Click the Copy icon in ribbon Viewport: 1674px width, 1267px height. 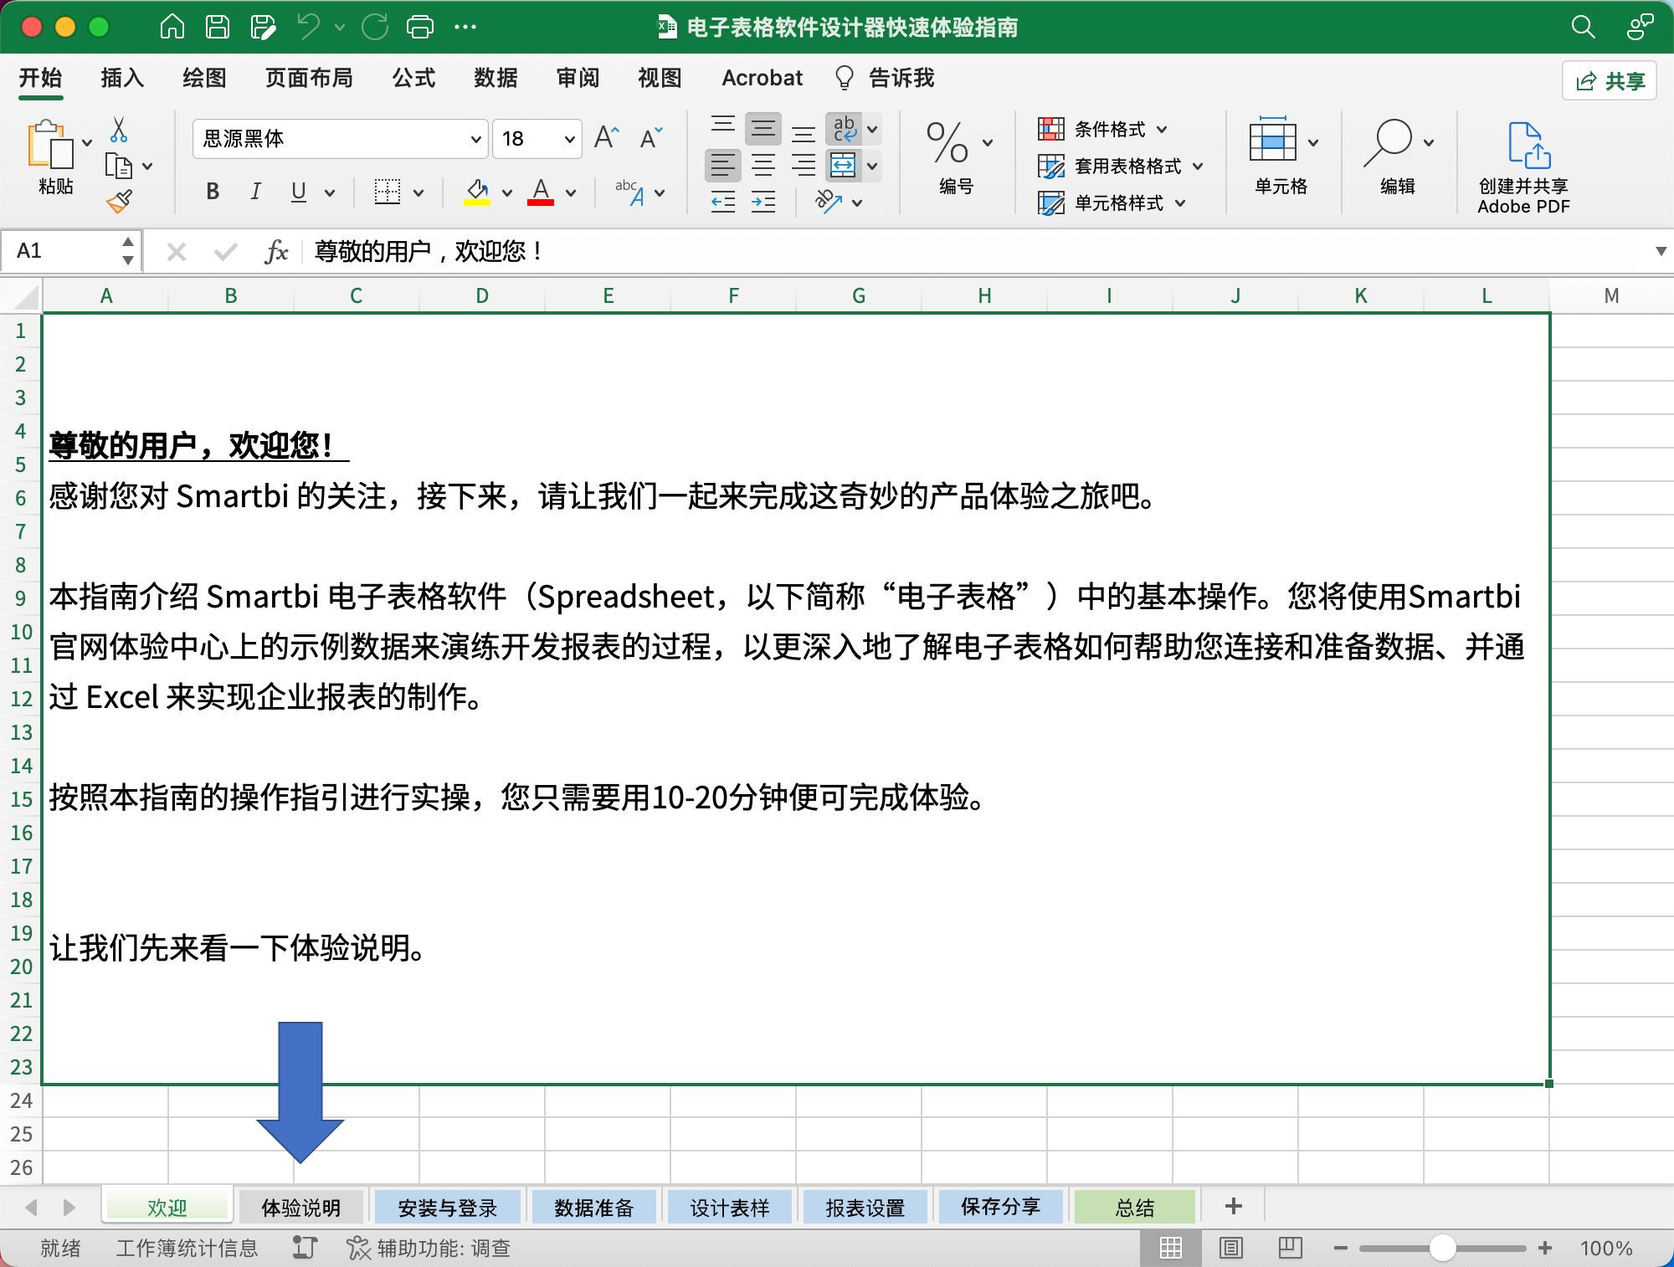[x=119, y=166]
